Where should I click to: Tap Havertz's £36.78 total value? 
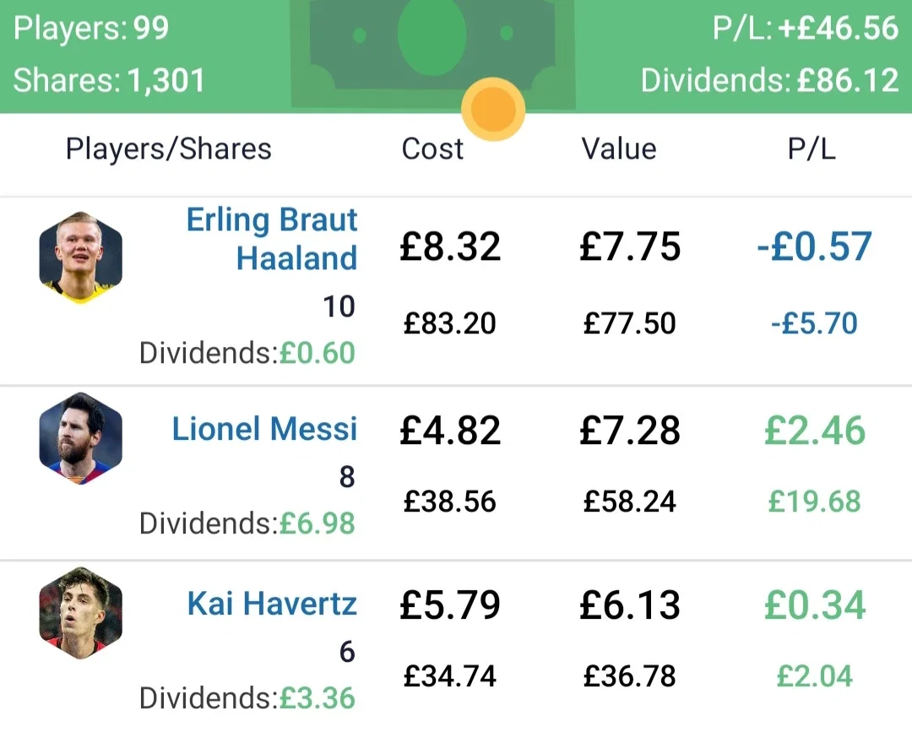(x=630, y=675)
